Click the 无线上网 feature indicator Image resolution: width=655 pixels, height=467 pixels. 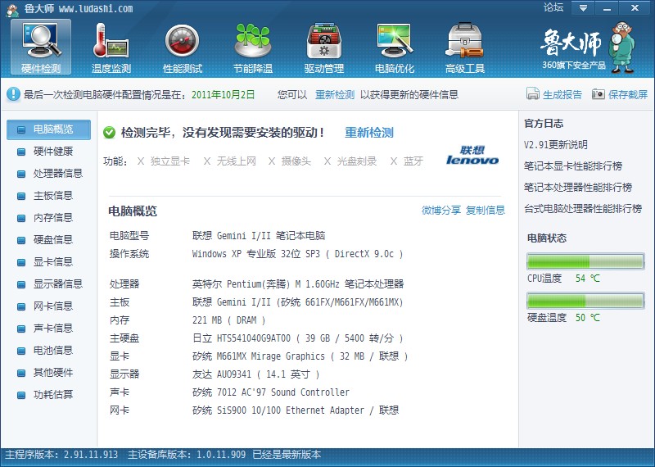[x=229, y=161]
